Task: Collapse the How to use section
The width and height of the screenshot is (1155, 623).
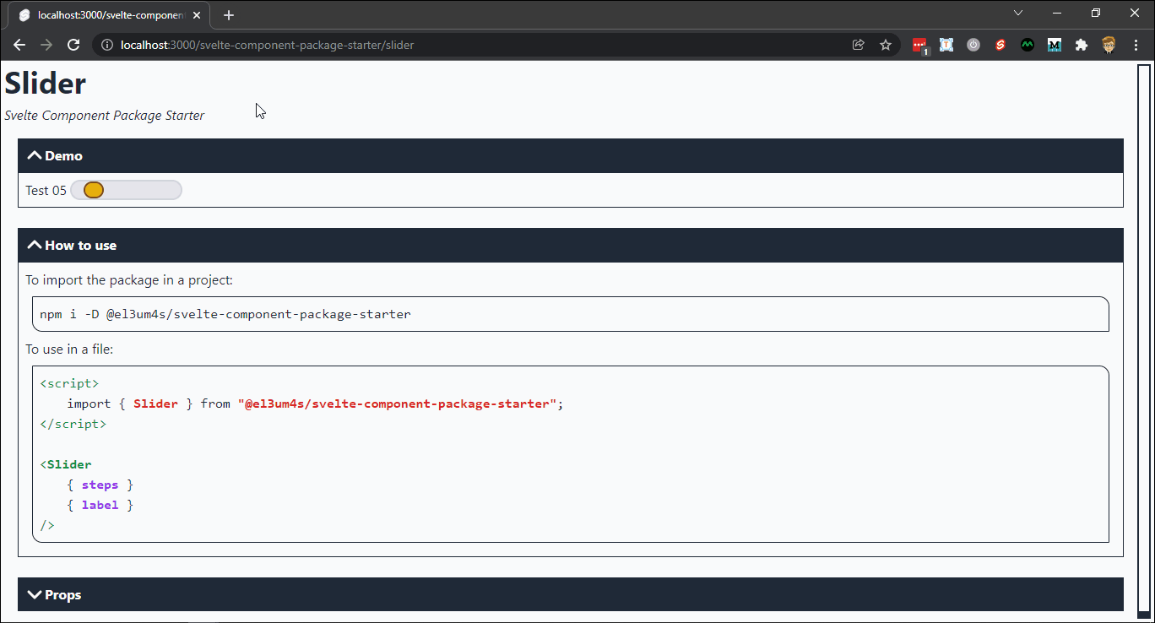Action: coord(571,245)
